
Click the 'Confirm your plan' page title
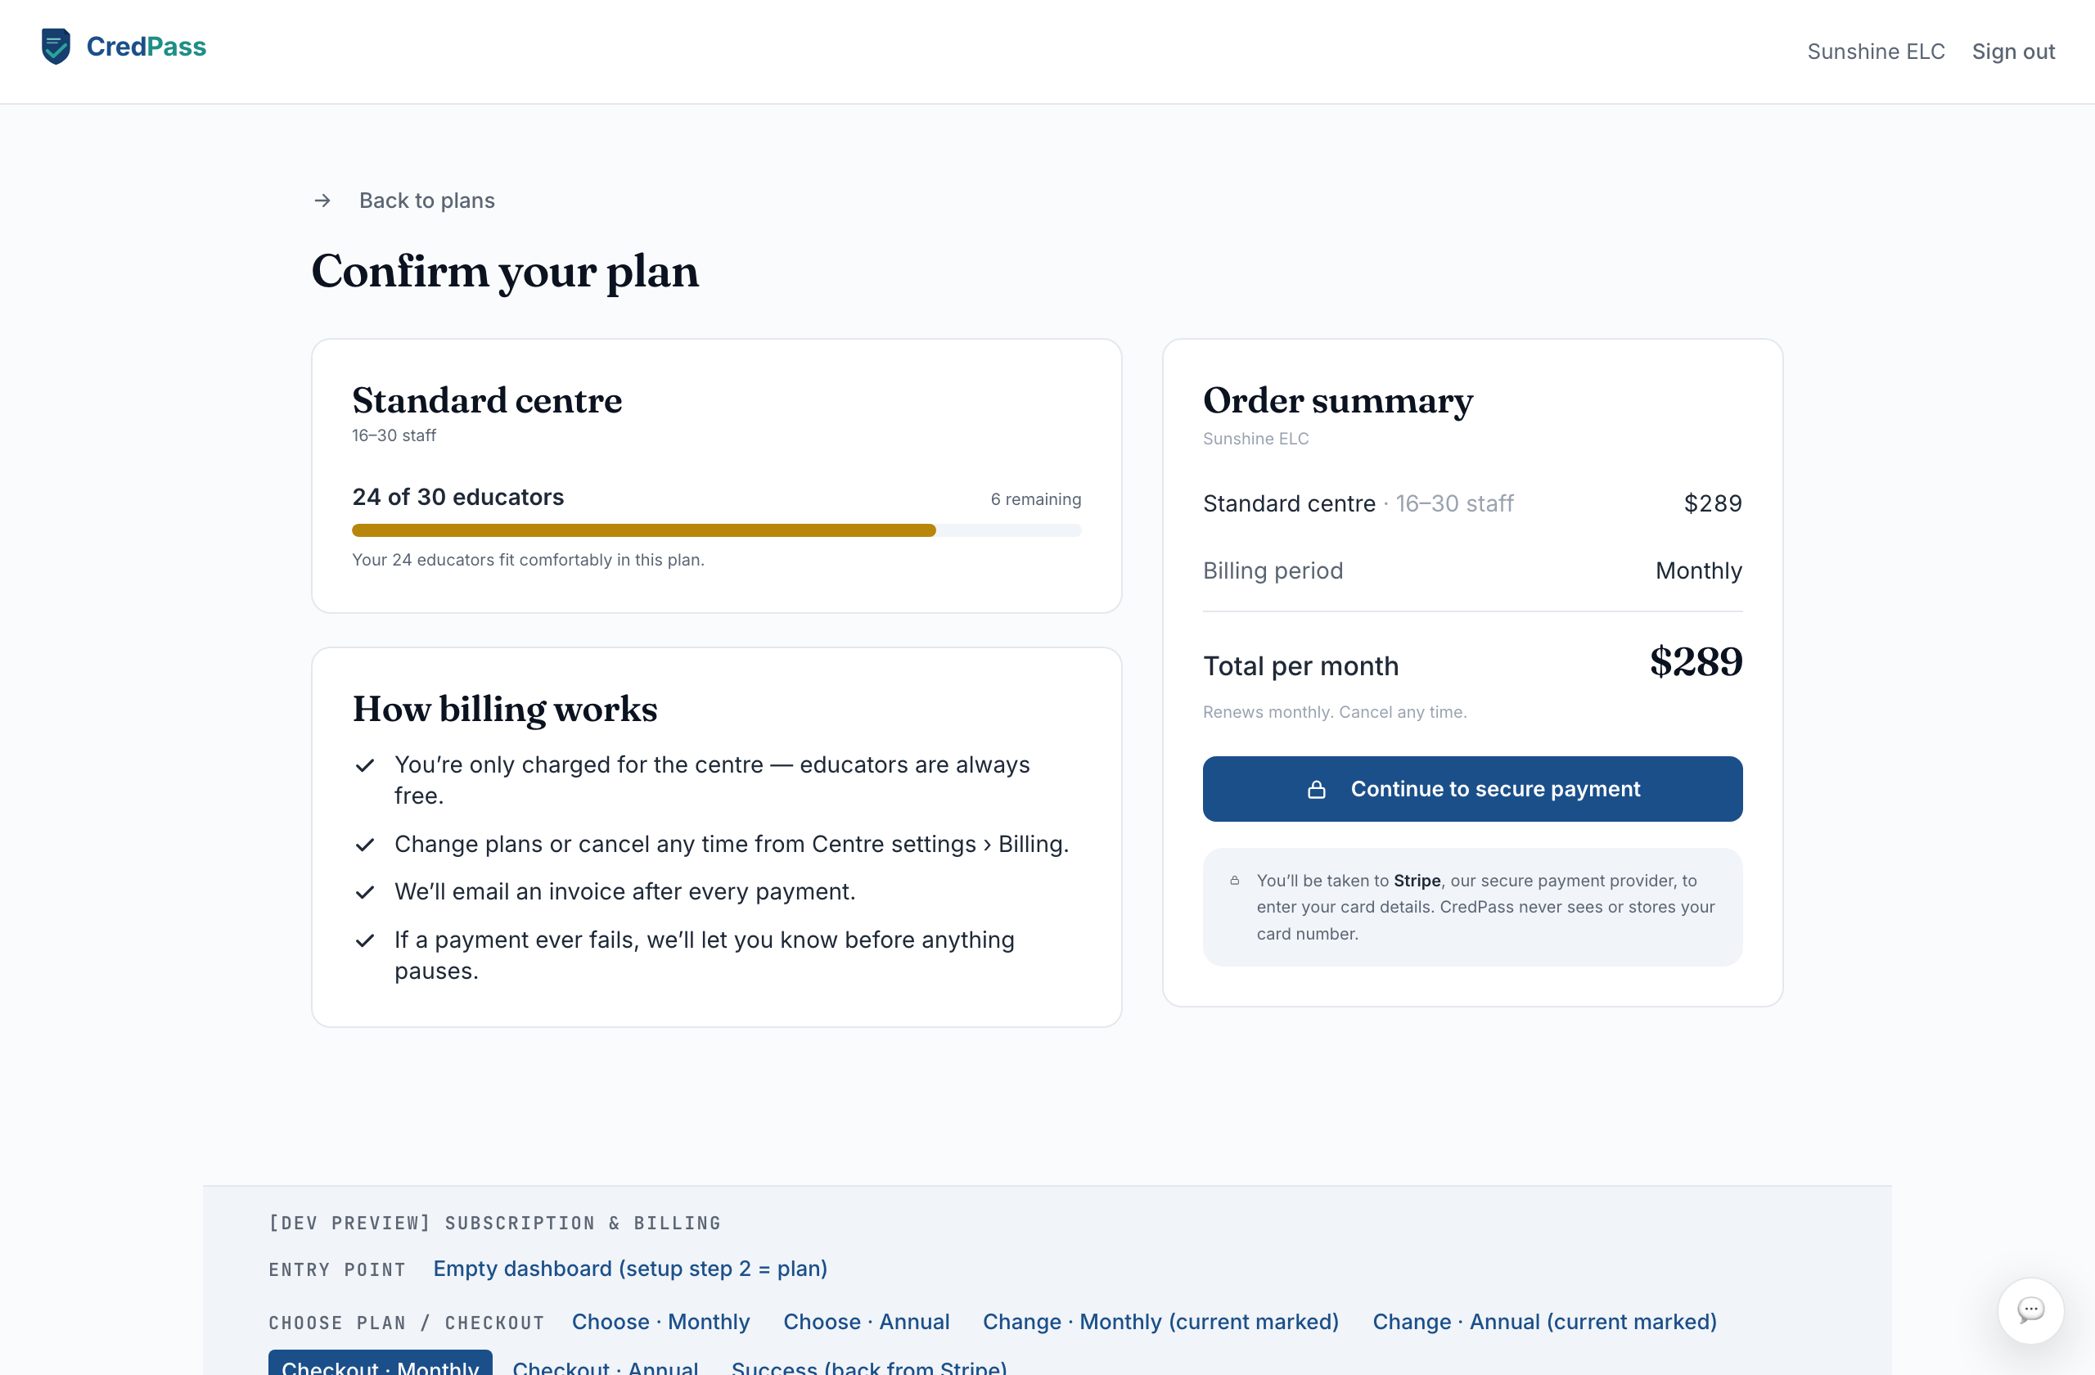505,272
